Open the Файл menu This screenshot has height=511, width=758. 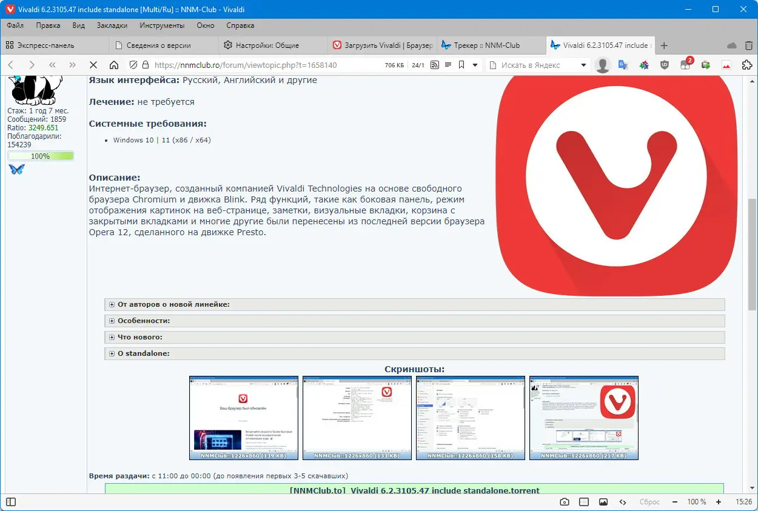(x=15, y=25)
